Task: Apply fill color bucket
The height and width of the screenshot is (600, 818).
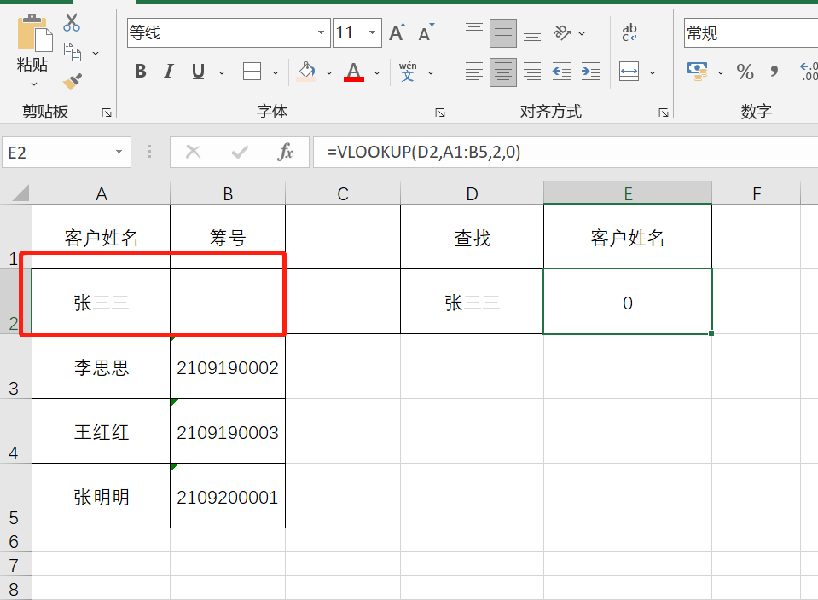Action: click(306, 72)
